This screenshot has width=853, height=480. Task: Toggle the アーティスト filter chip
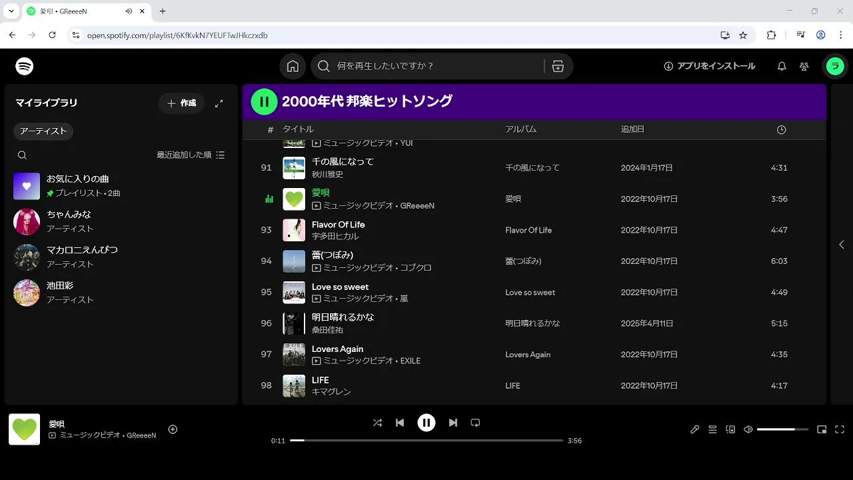pyautogui.click(x=43, y=131)
